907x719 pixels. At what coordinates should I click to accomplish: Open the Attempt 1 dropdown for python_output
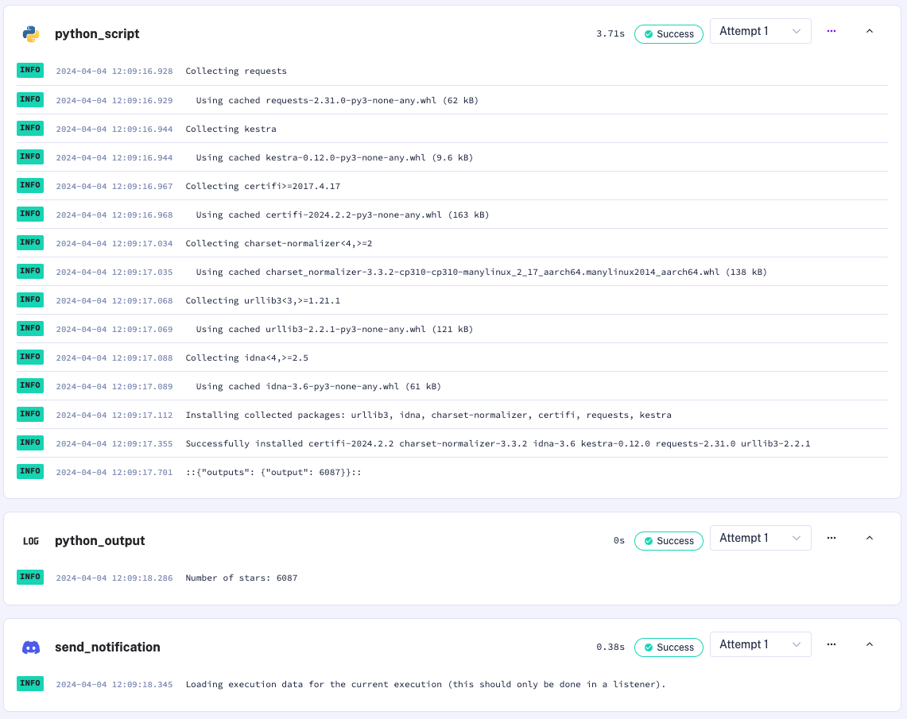click(760, 537)
